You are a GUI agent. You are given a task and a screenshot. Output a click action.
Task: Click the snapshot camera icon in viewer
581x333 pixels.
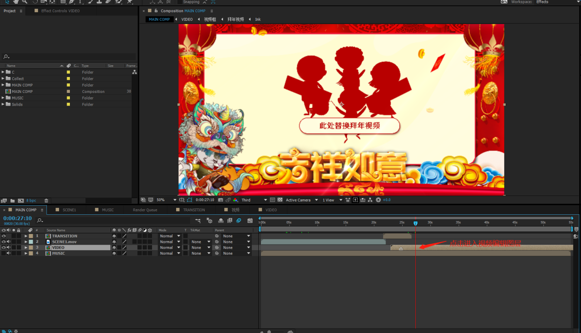[221, 200]
